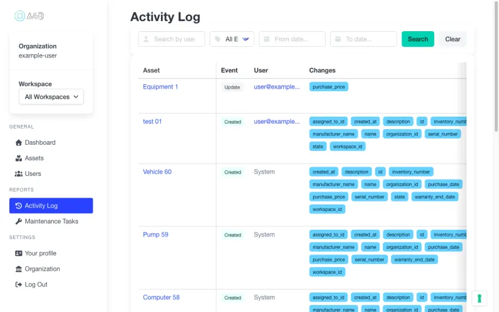Viewport: 499px width, 312px height.
Task: Click the Changes column header
Action: (x=322, y=70)
